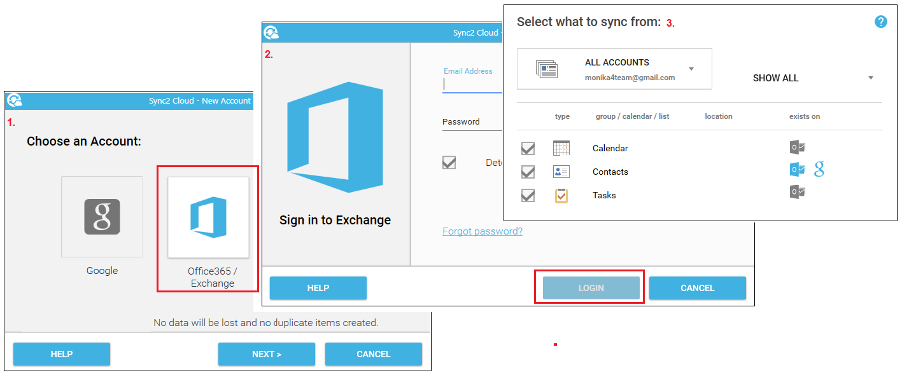Toggle the Contacts sync checkbox

[x=528, y=172]
